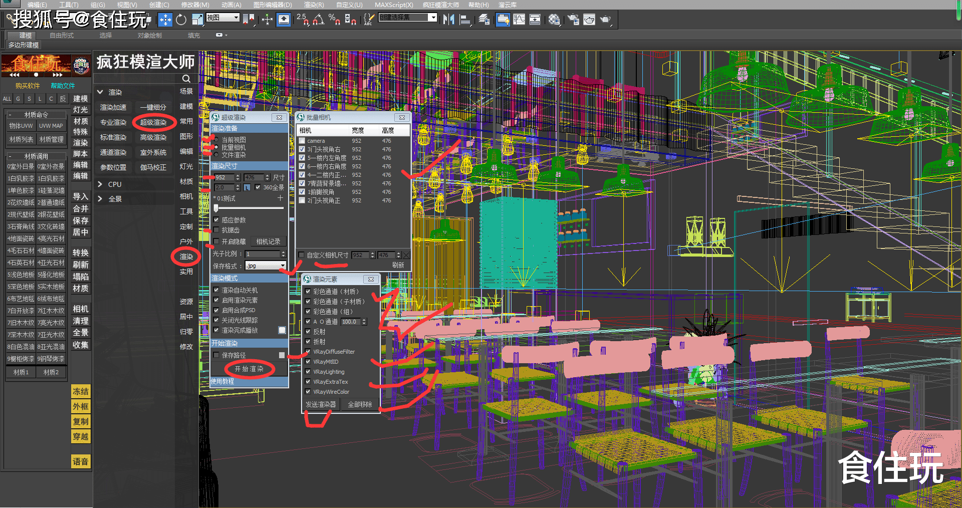This screenshot has width=962, height=508.
Task: Click the X clear icon next to custom camera size
Action: [x=406, y=255]
